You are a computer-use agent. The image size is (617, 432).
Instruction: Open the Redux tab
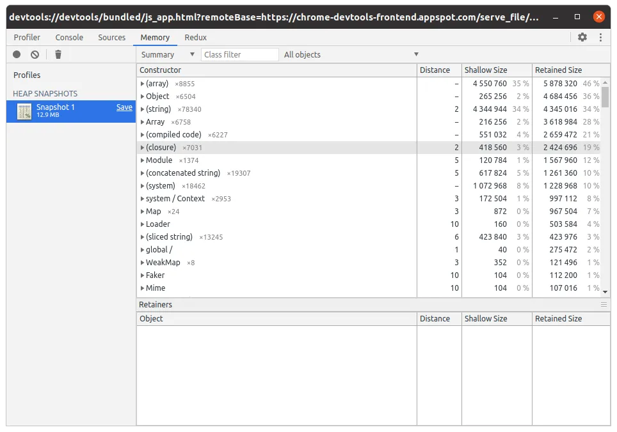pyautogui.click(x=195, y=37)
